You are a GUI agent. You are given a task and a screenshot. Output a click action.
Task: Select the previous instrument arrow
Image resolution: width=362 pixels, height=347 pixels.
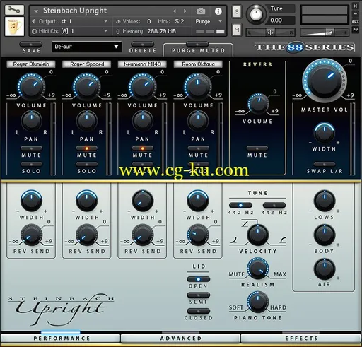coord(175,11)
